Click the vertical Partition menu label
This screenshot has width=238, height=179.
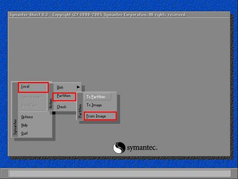80,111
